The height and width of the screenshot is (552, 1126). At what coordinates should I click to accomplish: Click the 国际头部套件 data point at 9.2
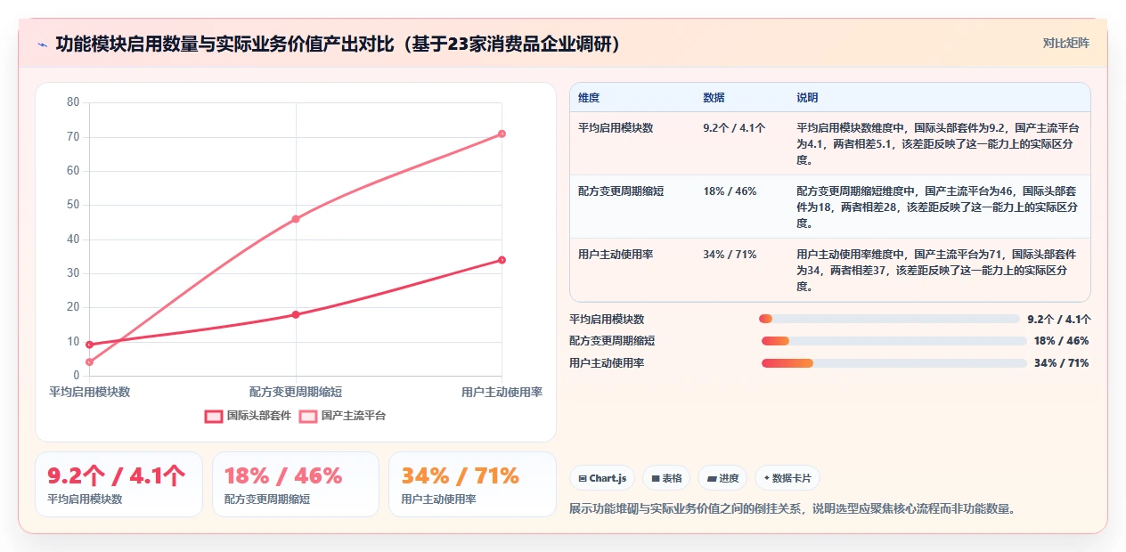(x=89, y=345)
